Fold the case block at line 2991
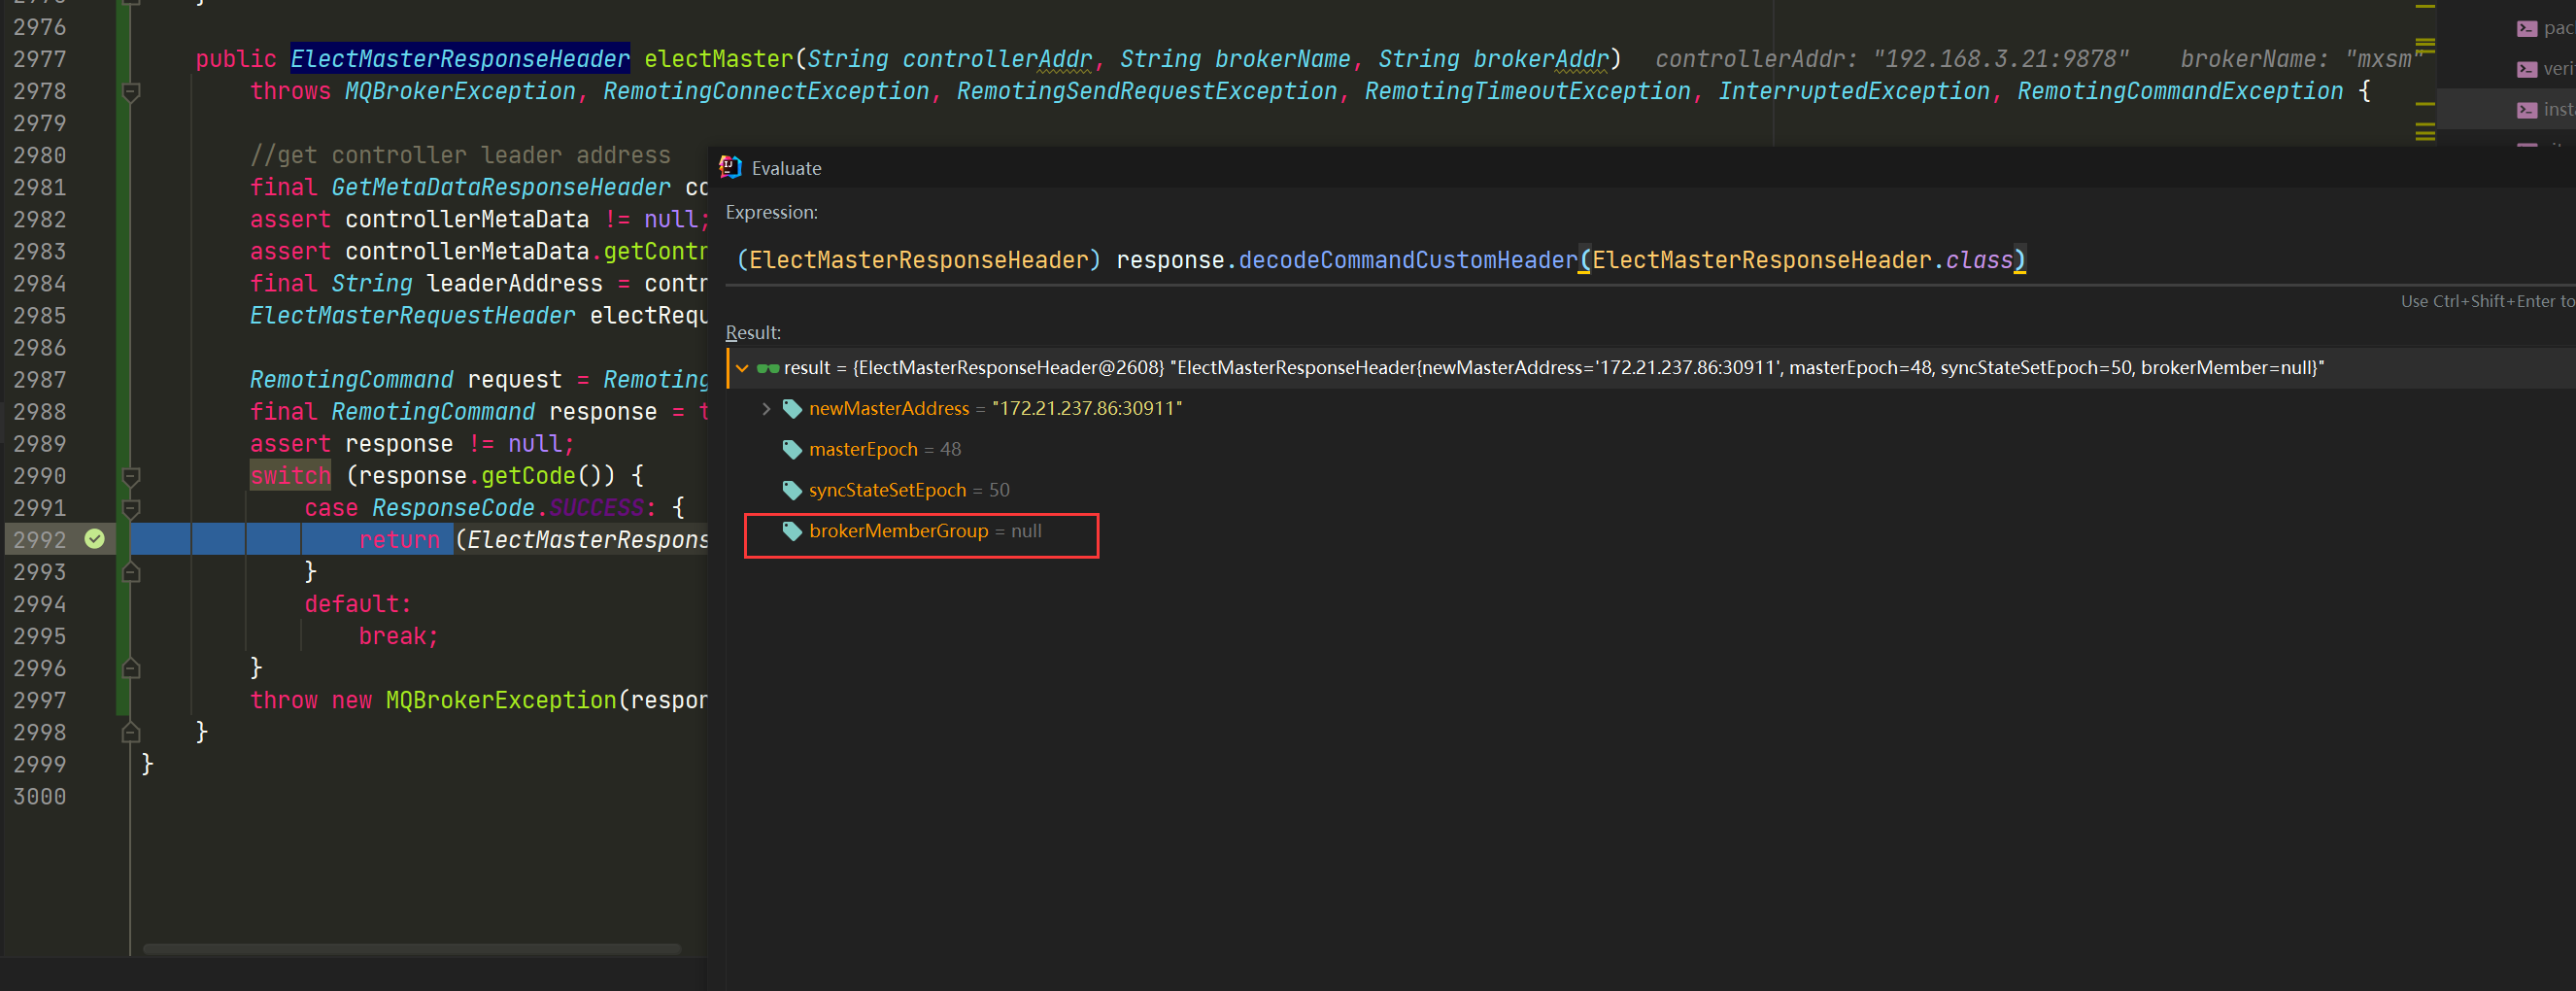 [131, 508]
